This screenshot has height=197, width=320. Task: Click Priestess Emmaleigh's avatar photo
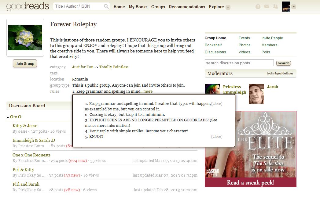point(212,89)
